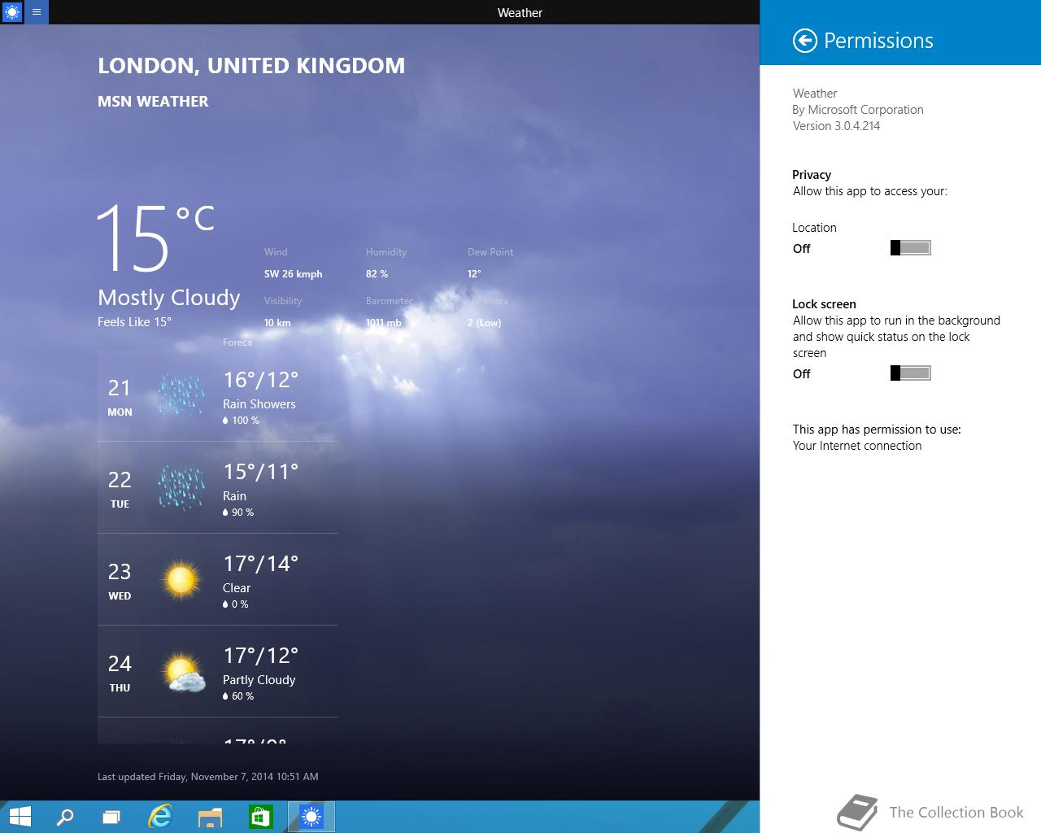Click the Windows Start button
This screenshot has height=833, width=1041.
coord(20,816)
